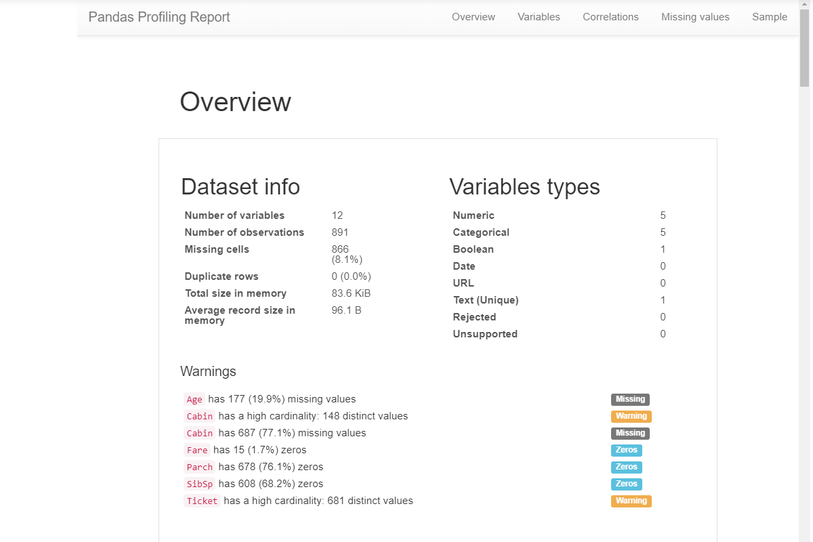The height and width of the screenshot is (542, 813).
Task: Click the Pandas Profiling Report title
Action: (x=159, y=17)
